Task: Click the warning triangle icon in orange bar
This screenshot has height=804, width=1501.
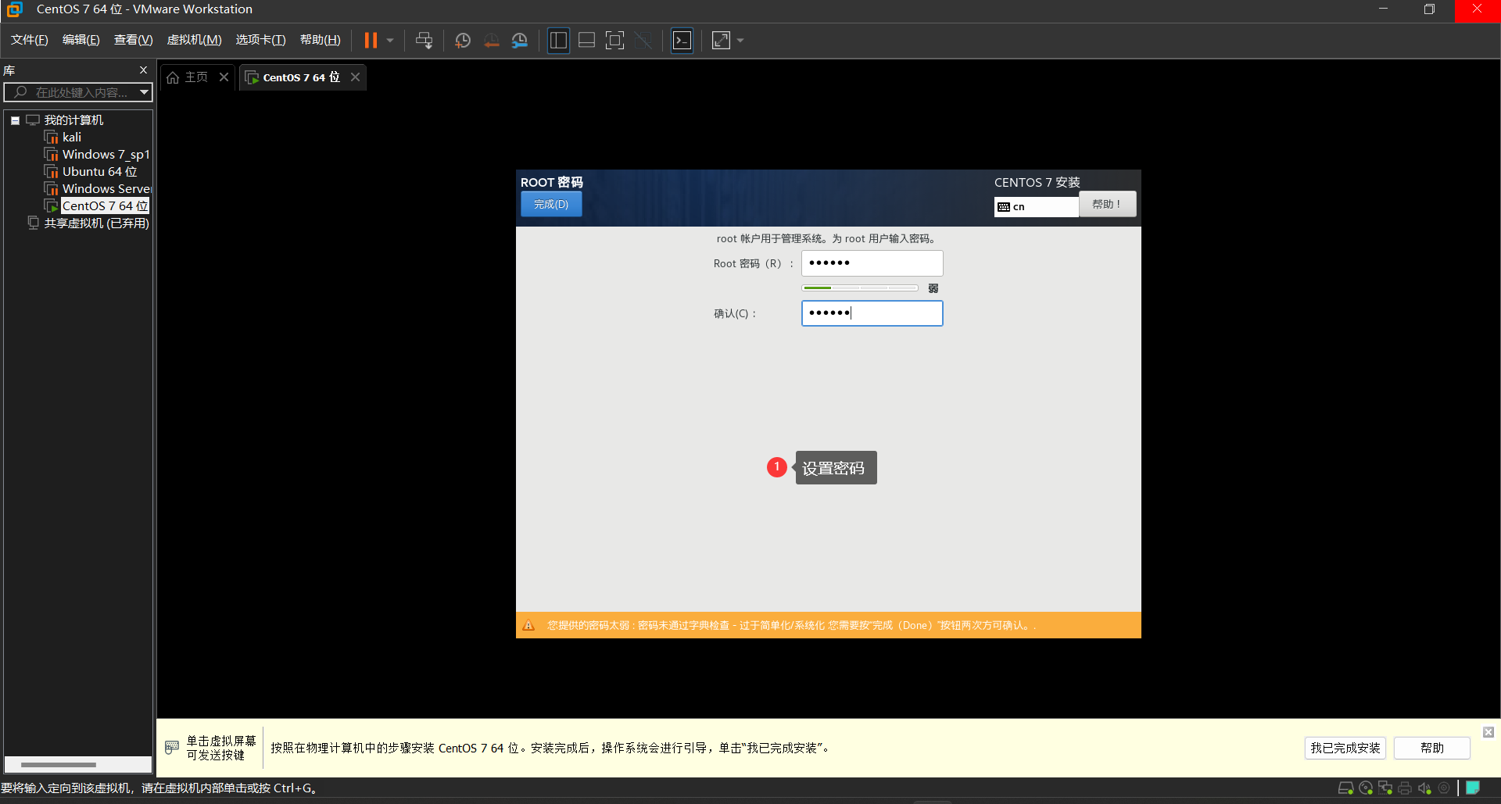Action: [528, 625]
